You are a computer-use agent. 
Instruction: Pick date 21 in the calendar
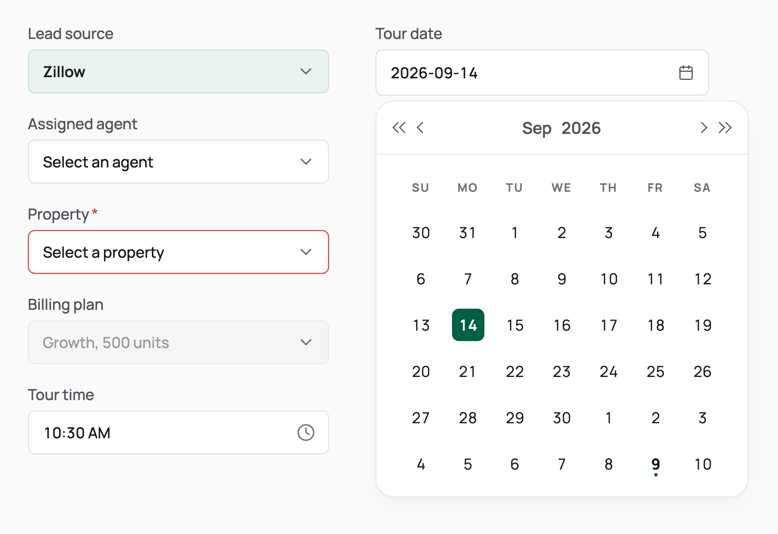pos(468,371)
